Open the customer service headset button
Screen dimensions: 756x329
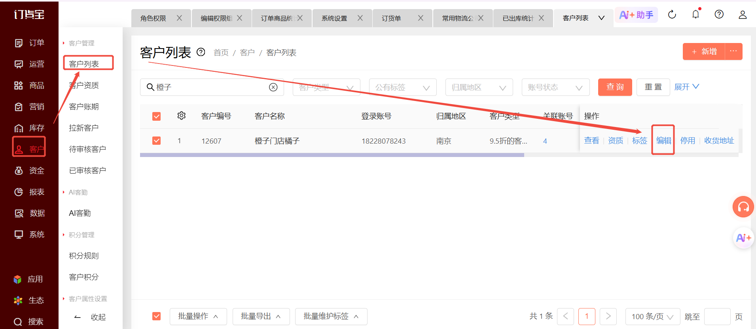(x=743, y=207)
